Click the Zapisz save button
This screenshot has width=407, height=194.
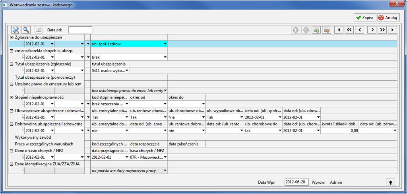coord(365,17)
